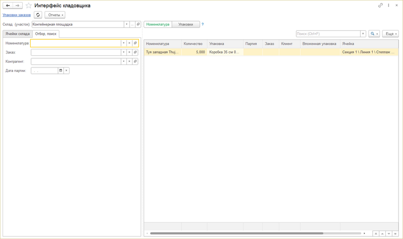Jump to first row in table
Screen dimensions: 403x239
(x=376, y=233)
